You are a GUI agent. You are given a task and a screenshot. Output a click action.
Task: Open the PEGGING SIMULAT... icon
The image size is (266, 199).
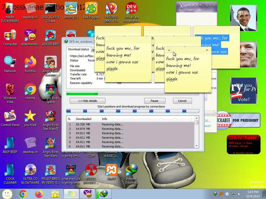pyautogui.click(x=111, y=12)
